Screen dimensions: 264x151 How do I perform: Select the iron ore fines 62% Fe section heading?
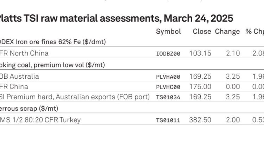click(53, 42)
